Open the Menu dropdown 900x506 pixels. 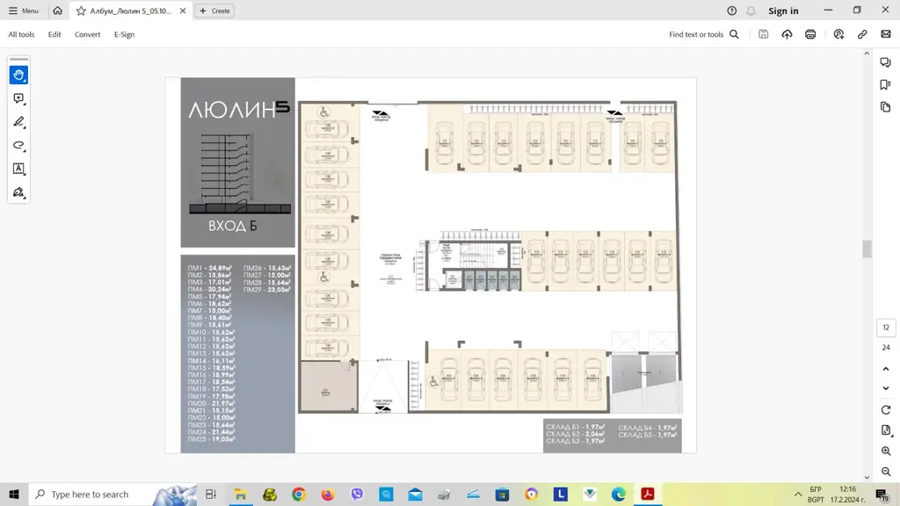tap(24, 11)
